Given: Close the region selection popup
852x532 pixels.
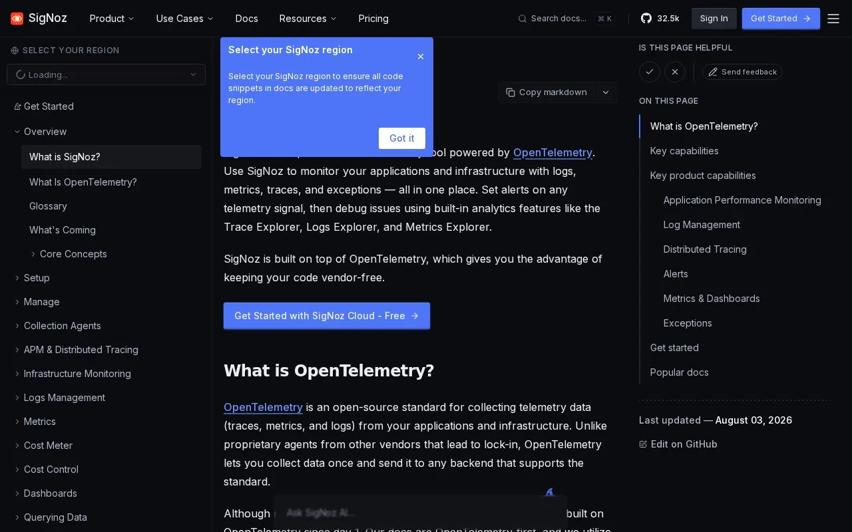Looking at the screenshot, I should coord(421,57).
